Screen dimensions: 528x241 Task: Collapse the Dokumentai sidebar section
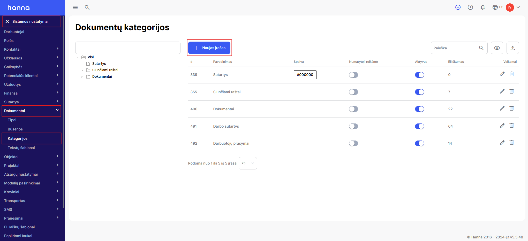[31, 111]
